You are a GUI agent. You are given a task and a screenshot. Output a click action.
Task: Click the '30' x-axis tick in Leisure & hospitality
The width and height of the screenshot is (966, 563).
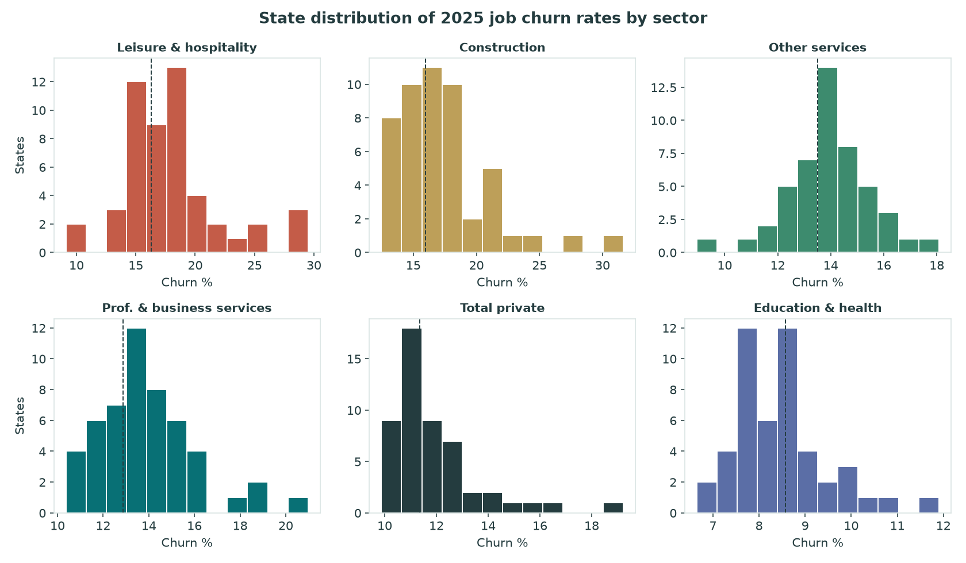coord(314,265)
